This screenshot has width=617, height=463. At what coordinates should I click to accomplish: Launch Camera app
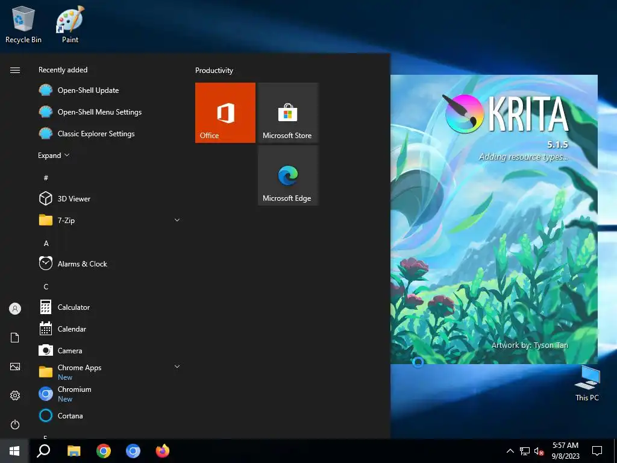(x=110, y=350)
